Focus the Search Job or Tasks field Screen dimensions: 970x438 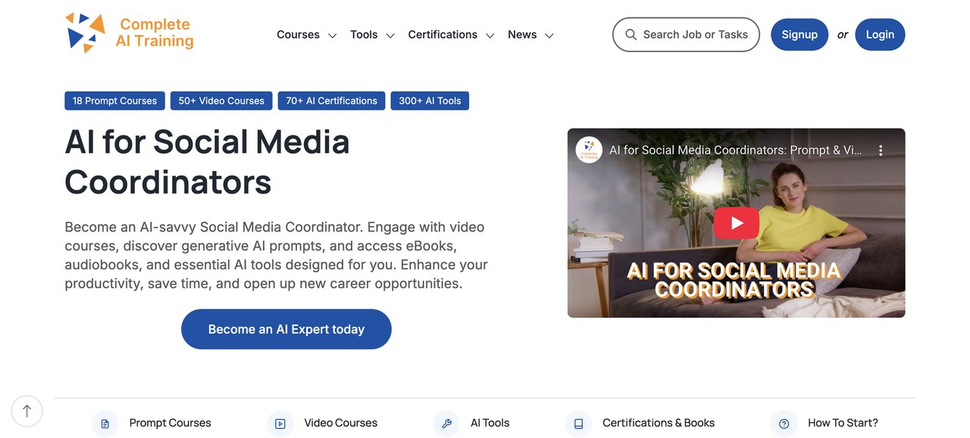[686, 35]
